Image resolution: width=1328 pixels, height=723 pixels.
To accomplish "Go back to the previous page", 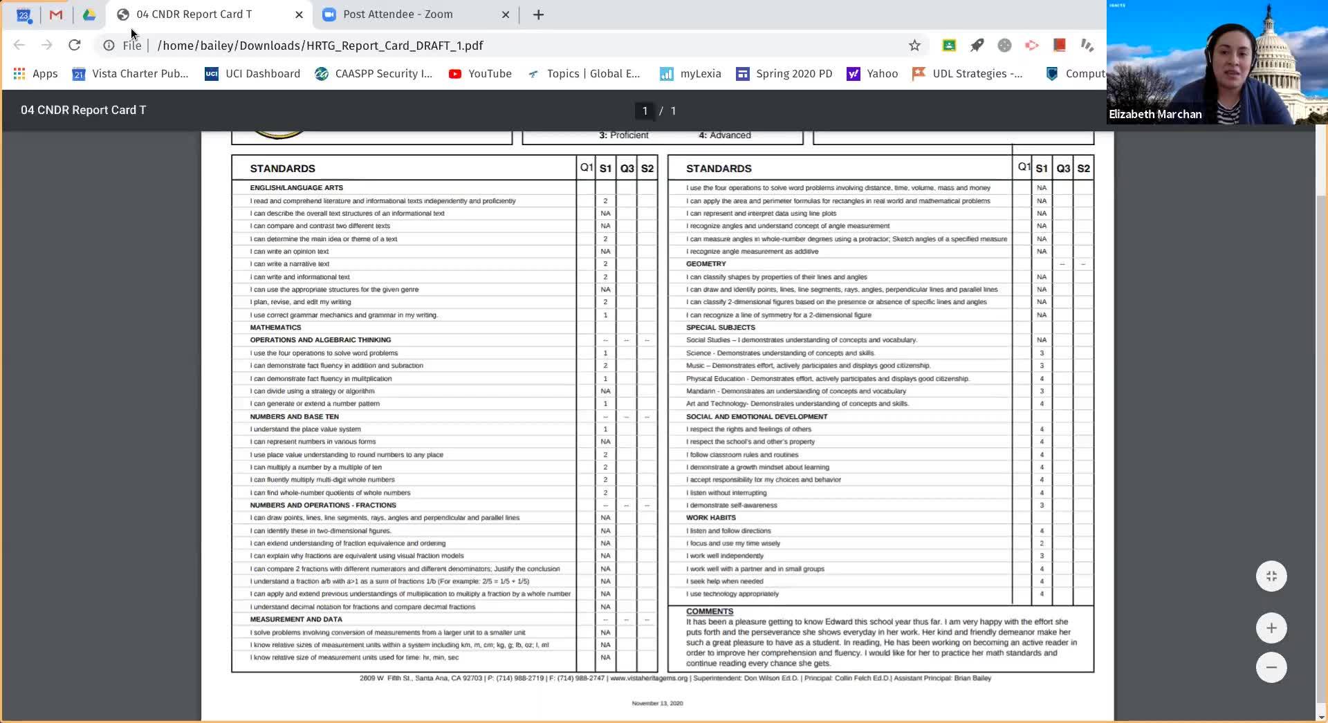I will 19,45.
